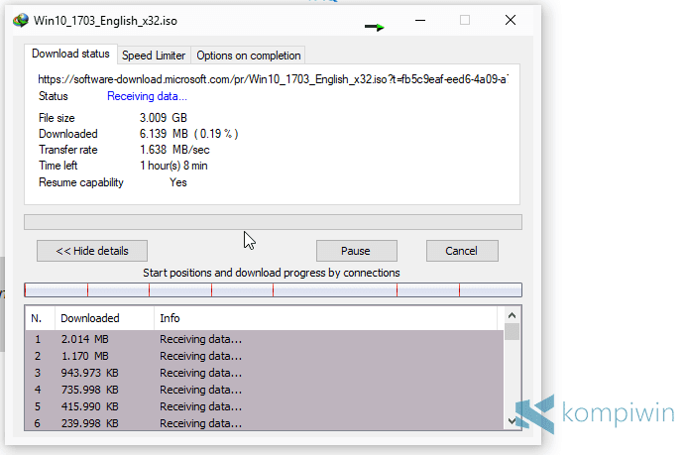Click the download URL text

[x=273, y=79]
